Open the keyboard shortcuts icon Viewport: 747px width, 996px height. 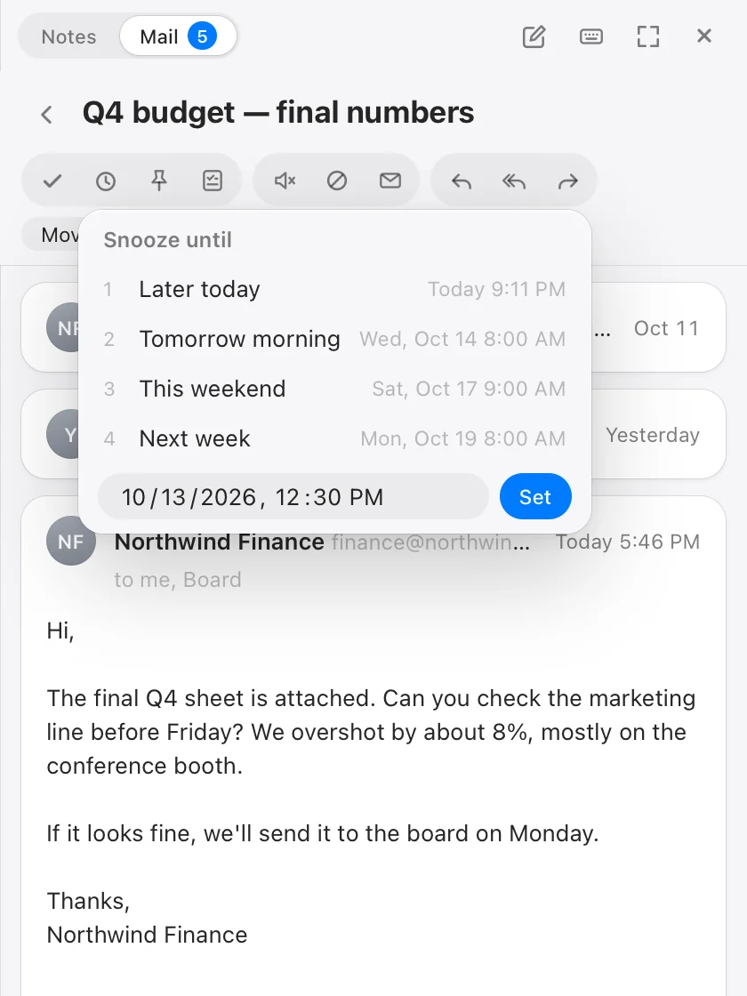pyautogui.click(x=590, y=36)
